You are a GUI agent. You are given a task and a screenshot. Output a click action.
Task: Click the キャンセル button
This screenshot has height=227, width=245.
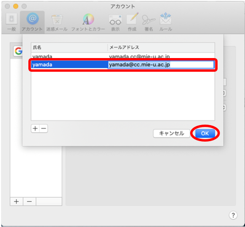[172, 134]
